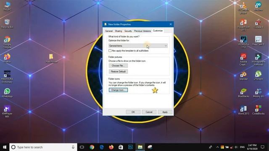Screen dimensions: 269x151
Task: Select the Word 2013 desktop shortcut
Action: point(243,110)
